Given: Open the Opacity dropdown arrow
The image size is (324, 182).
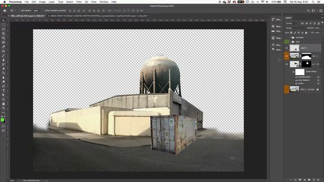Looking at the screenshot, I should point(321,28).
